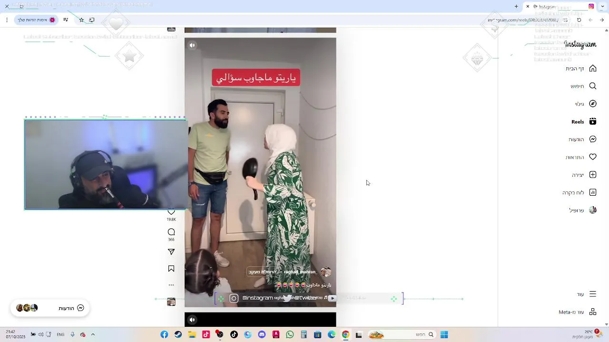Open the Windows Start menu
The width and height of the screenshot is (609, 342).
(444, 335)
